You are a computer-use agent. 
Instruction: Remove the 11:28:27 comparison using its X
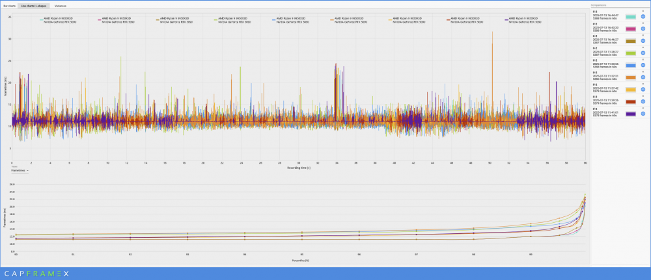coord(643,48)
